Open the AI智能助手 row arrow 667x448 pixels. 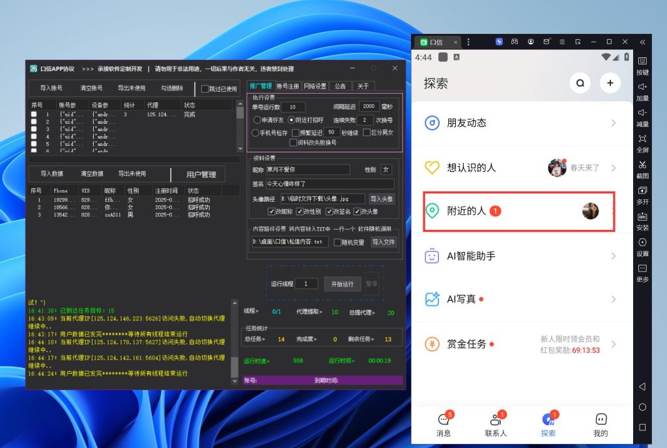(x=614, y=256)
